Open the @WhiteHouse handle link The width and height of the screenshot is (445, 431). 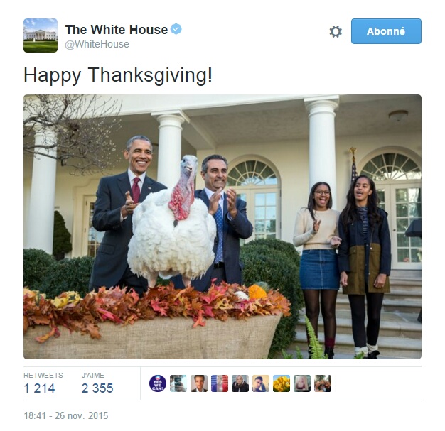(97, 44)
